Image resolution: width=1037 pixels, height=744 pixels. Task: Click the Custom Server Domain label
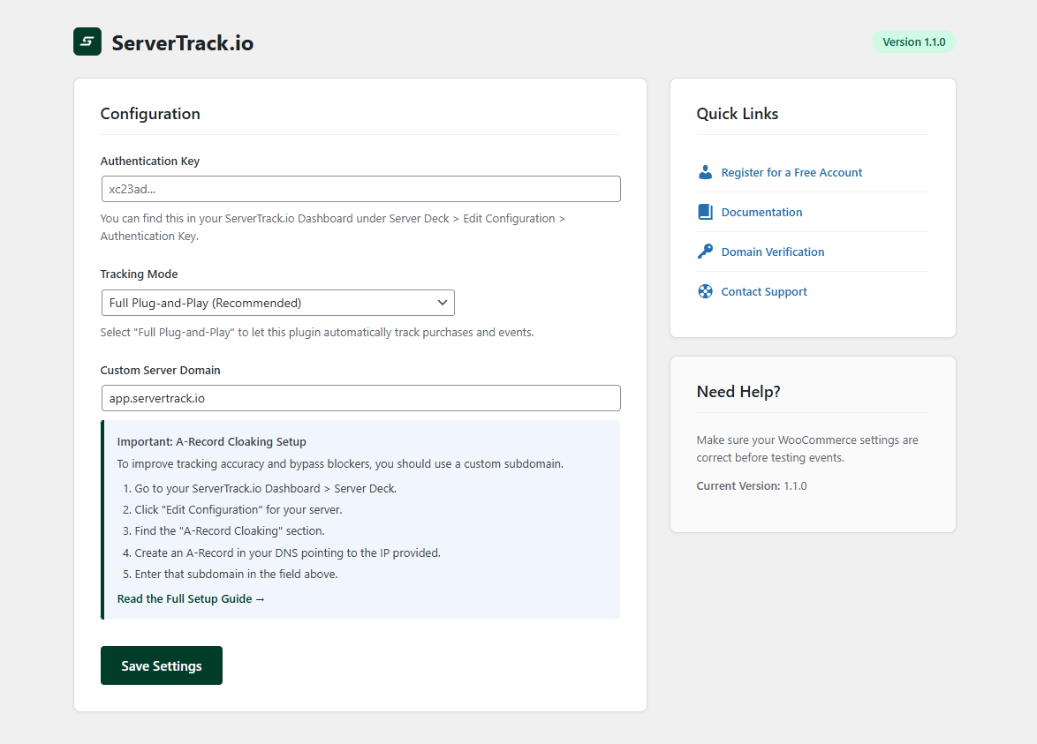160,371
